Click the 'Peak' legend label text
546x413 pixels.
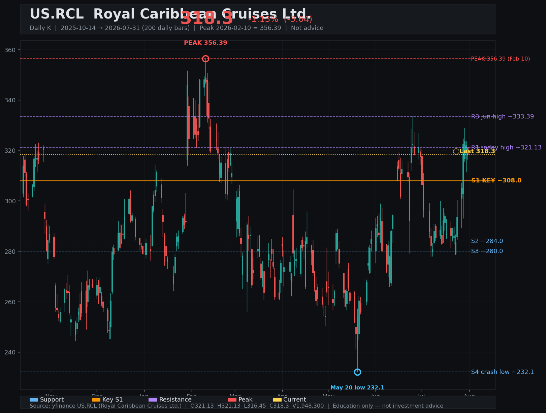point(245,400)
